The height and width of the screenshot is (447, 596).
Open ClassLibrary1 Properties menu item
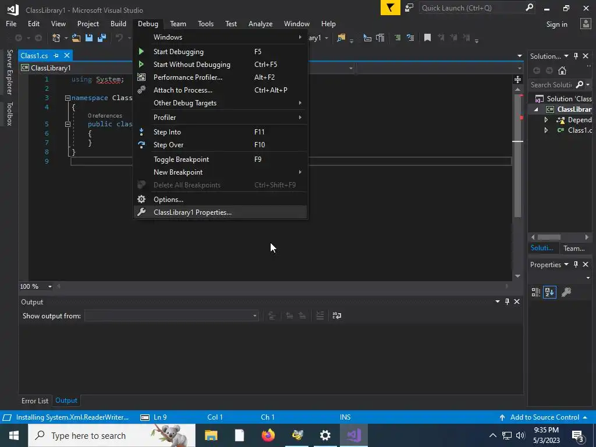pos(221,212)
